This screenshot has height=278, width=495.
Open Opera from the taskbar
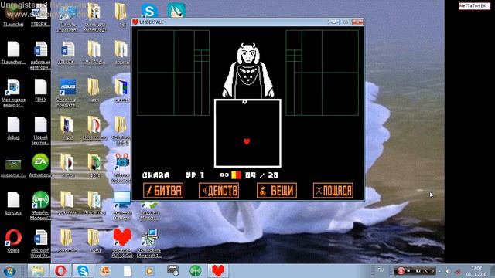pyautogui.click(x=60, y=271)
